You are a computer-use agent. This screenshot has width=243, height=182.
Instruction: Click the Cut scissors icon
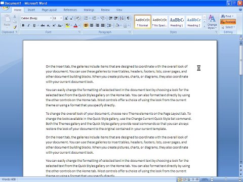(x=15, y=17)
